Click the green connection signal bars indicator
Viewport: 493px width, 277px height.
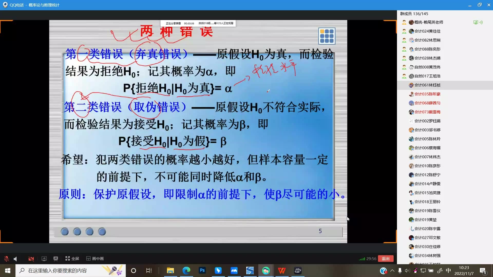click(362, 259)
